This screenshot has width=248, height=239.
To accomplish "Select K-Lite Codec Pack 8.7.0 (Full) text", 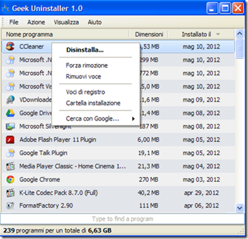I will (x=58, y=192).
